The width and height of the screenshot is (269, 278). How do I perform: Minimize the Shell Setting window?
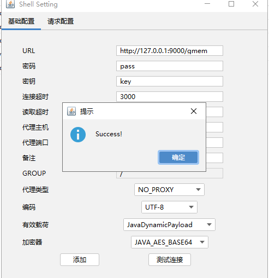click(207, 4)
